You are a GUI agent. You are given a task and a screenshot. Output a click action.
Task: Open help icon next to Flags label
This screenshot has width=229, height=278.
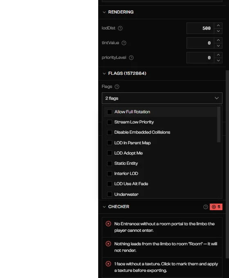tap(117, 87)
